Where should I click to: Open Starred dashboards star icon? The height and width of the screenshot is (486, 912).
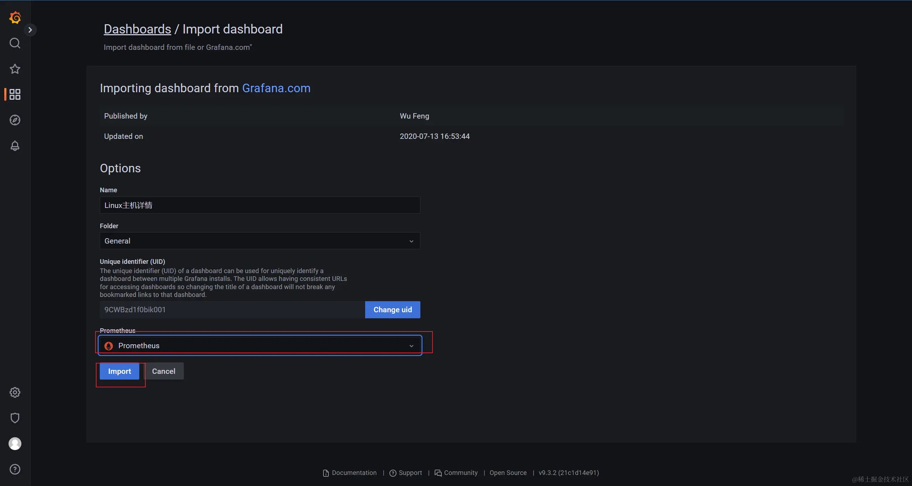point(15,69)
